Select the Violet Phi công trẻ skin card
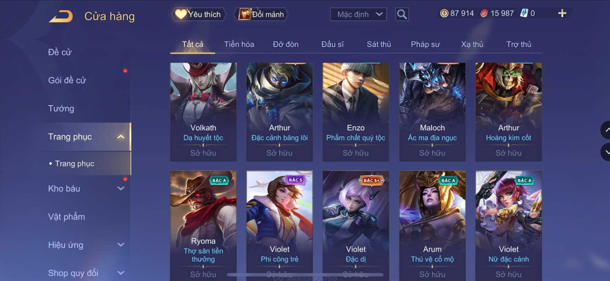This screenshot has width=610, height=281. [280, 226]
